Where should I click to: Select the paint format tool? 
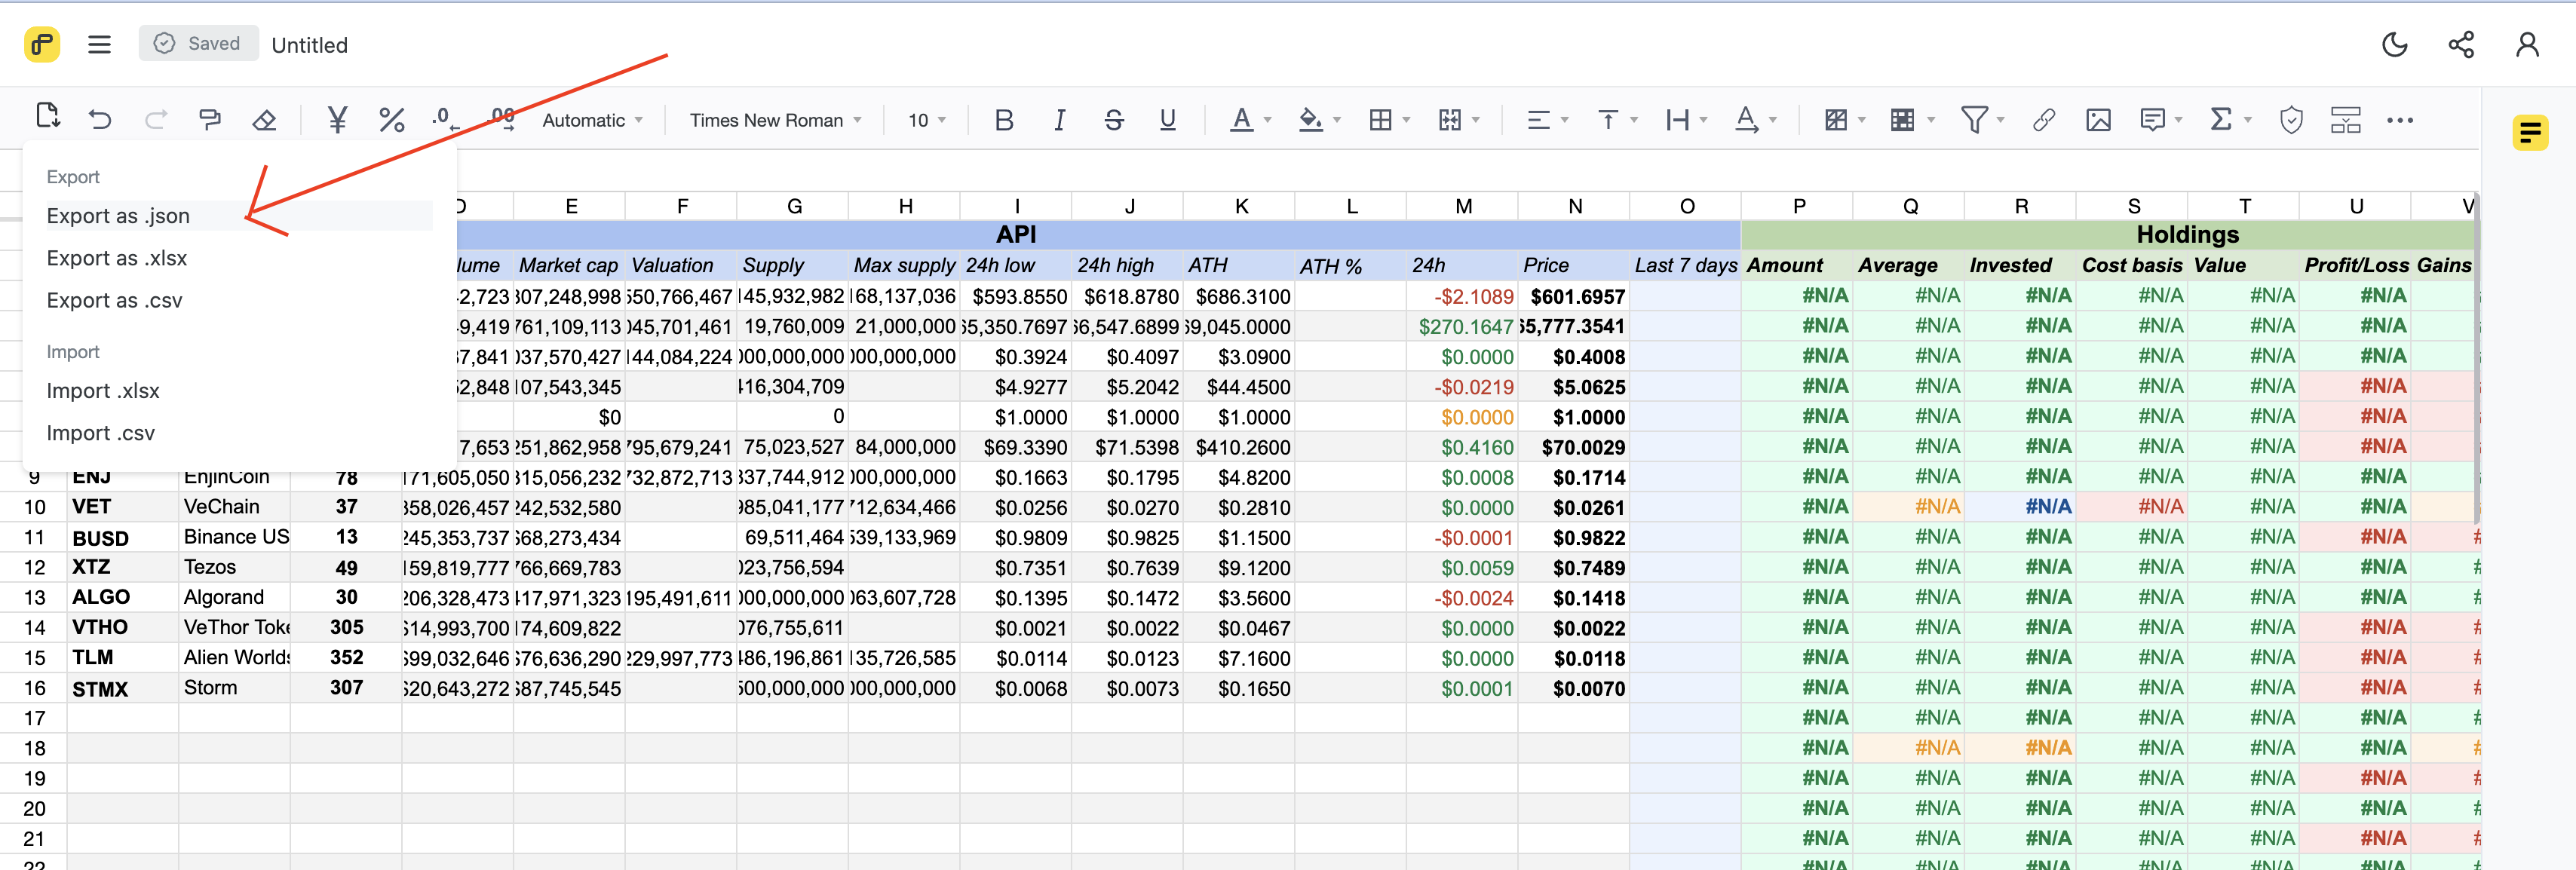[x=210, y=120]
